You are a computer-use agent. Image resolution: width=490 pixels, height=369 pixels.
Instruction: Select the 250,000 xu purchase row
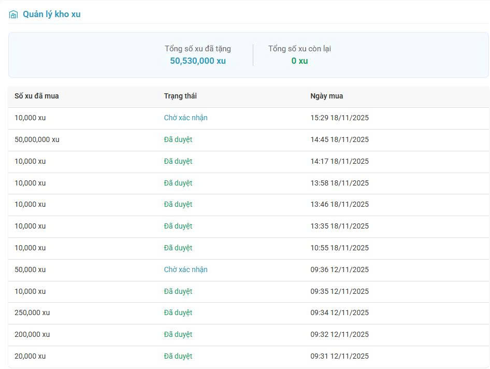pyautogui.click(x=249, y=314)
